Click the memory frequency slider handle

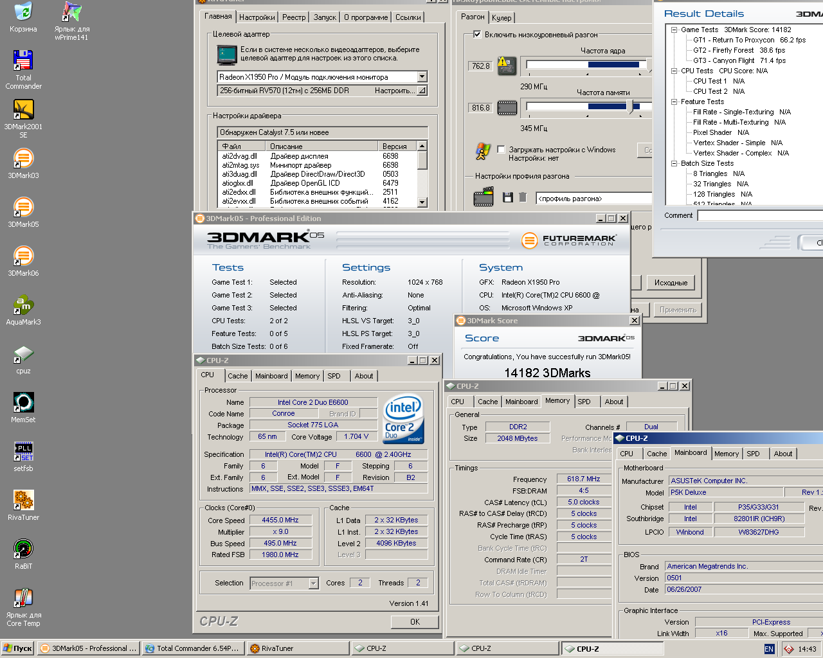[630, 107]
